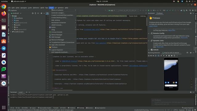Image resolution: width=197 pixels, height=111 pixels.
Task: Expand Kotlin submenu
Action: click(x=62, y=27)
